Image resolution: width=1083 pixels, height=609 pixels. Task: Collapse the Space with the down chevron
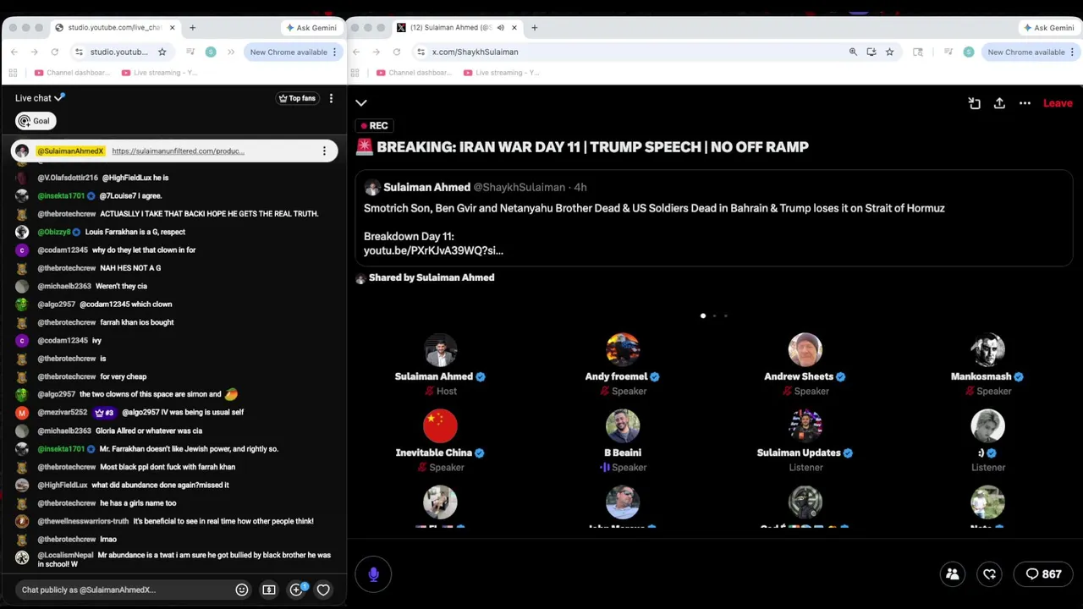pos(361,103)
